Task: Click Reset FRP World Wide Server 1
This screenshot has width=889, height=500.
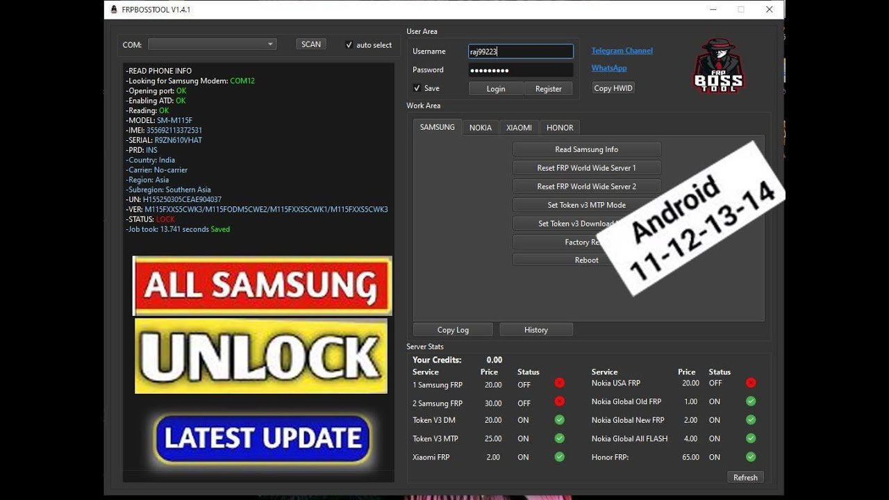Action: pos(587,168)
